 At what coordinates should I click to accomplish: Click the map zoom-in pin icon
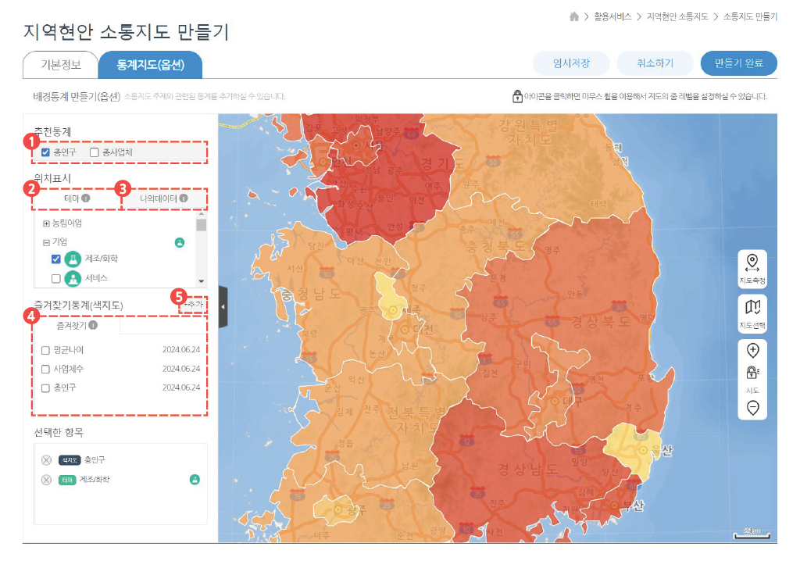752,349
